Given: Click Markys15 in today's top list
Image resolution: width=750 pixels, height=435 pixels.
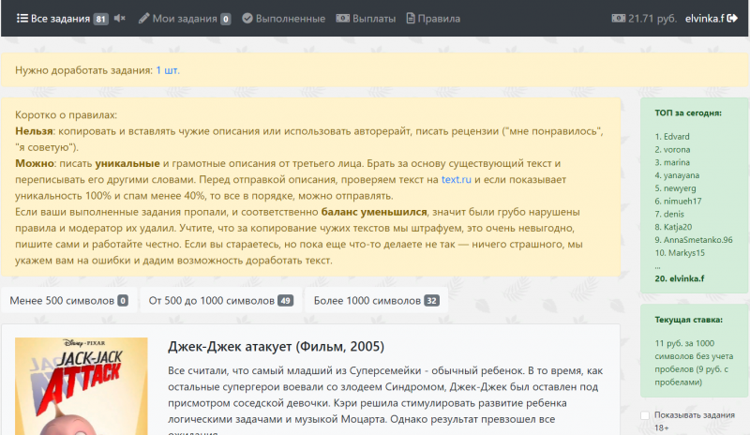Looking at the screenshot, I should point(684,253).
